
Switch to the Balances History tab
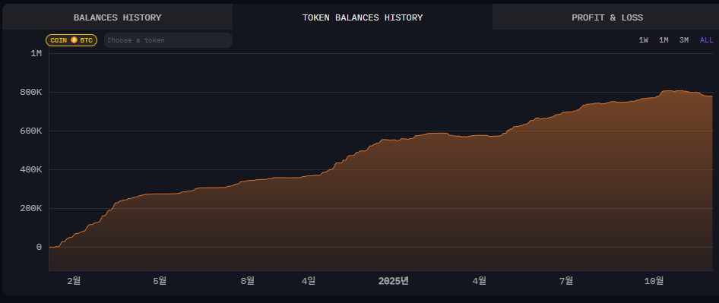point(117,17)
